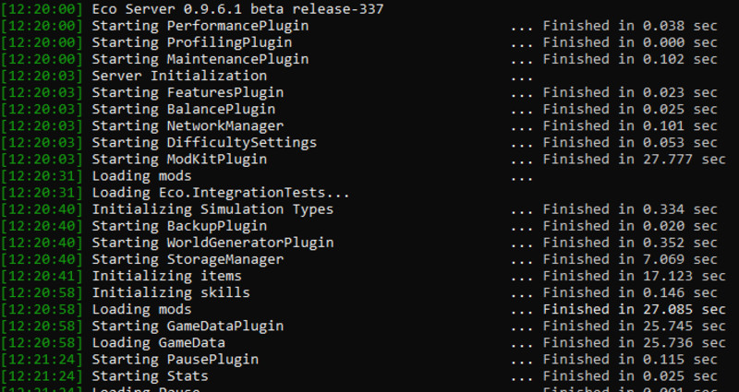
Task: Click the Starting PausePlugin text
Action: 176,360
